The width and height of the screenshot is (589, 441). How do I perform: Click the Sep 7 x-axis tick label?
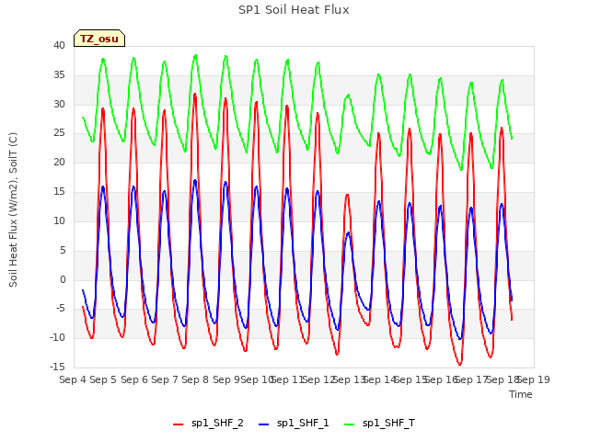(165, 379)
